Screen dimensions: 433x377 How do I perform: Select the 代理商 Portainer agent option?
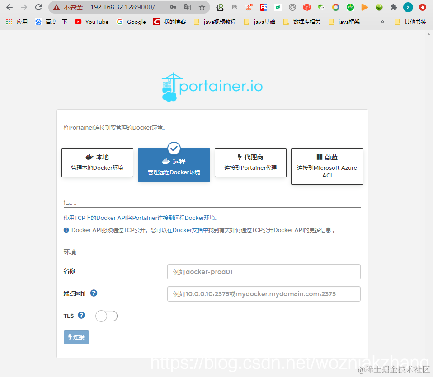pos(250,163)
